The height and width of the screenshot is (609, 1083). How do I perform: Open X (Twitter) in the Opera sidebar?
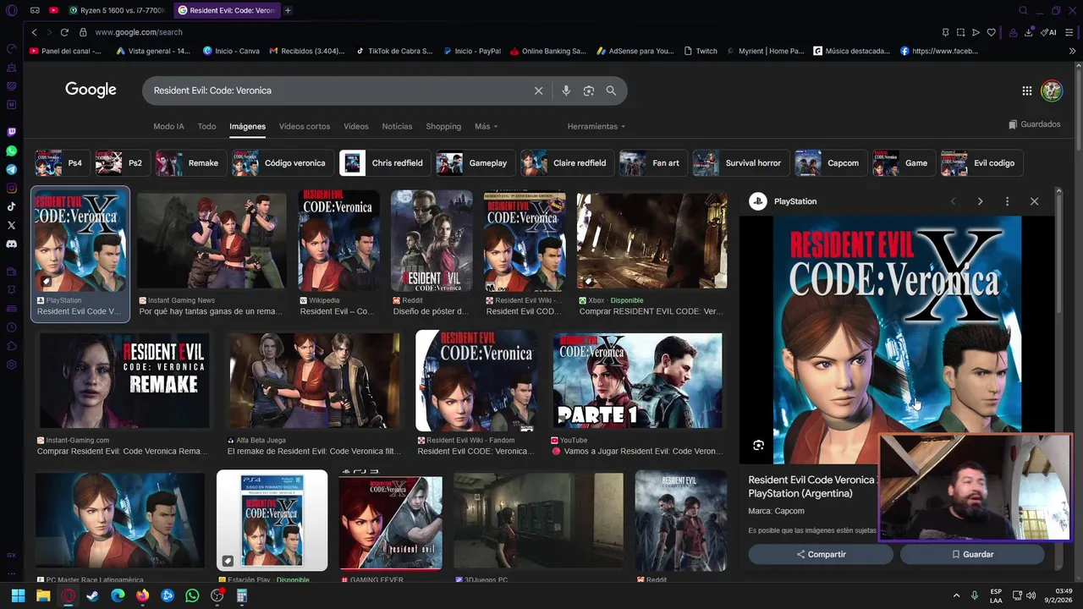[12, 225]
